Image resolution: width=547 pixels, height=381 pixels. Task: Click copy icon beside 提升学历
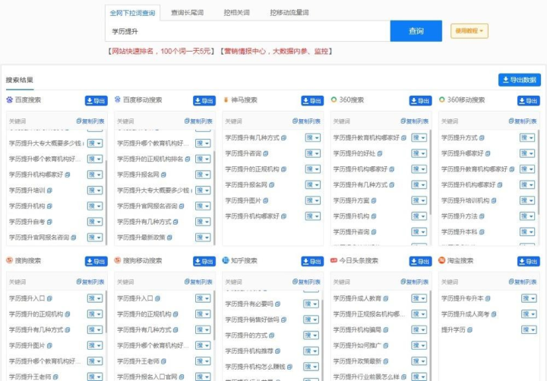point(470,329)
